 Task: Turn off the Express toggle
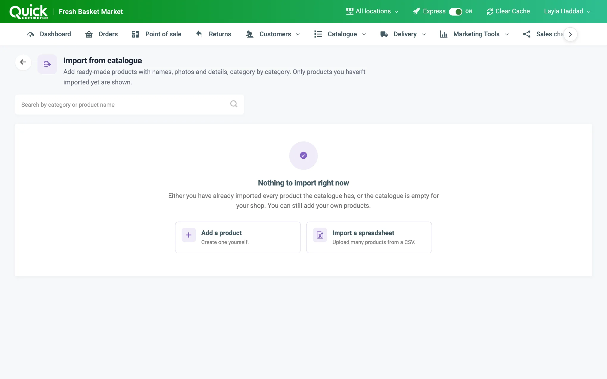click(456, 12)
